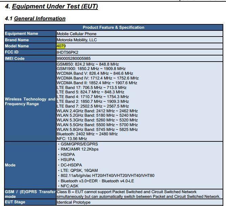Click the 'Mode' row label
226x206 pixels.
[x=10, y=165]
